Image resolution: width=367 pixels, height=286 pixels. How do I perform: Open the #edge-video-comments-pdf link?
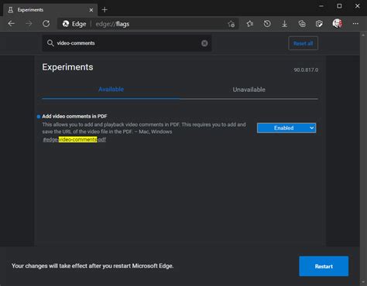tap(74, 139)
